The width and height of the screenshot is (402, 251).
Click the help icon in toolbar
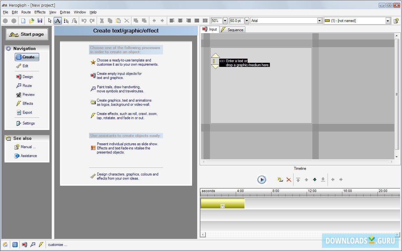click(396, 21)
